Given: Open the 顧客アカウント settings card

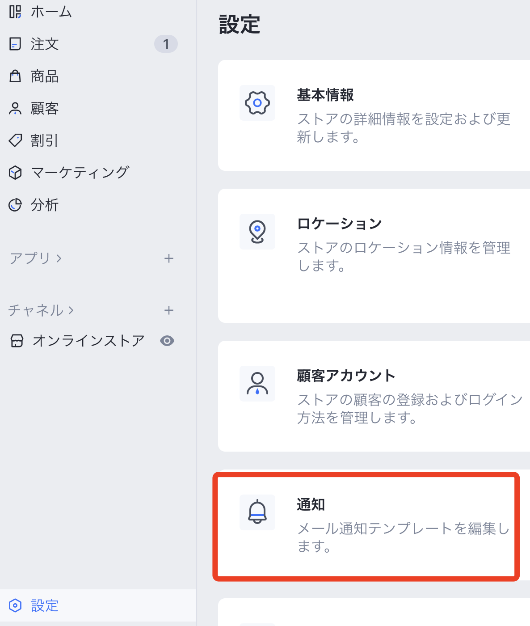Looking at the screenshot, I should [x=374, y=396].
